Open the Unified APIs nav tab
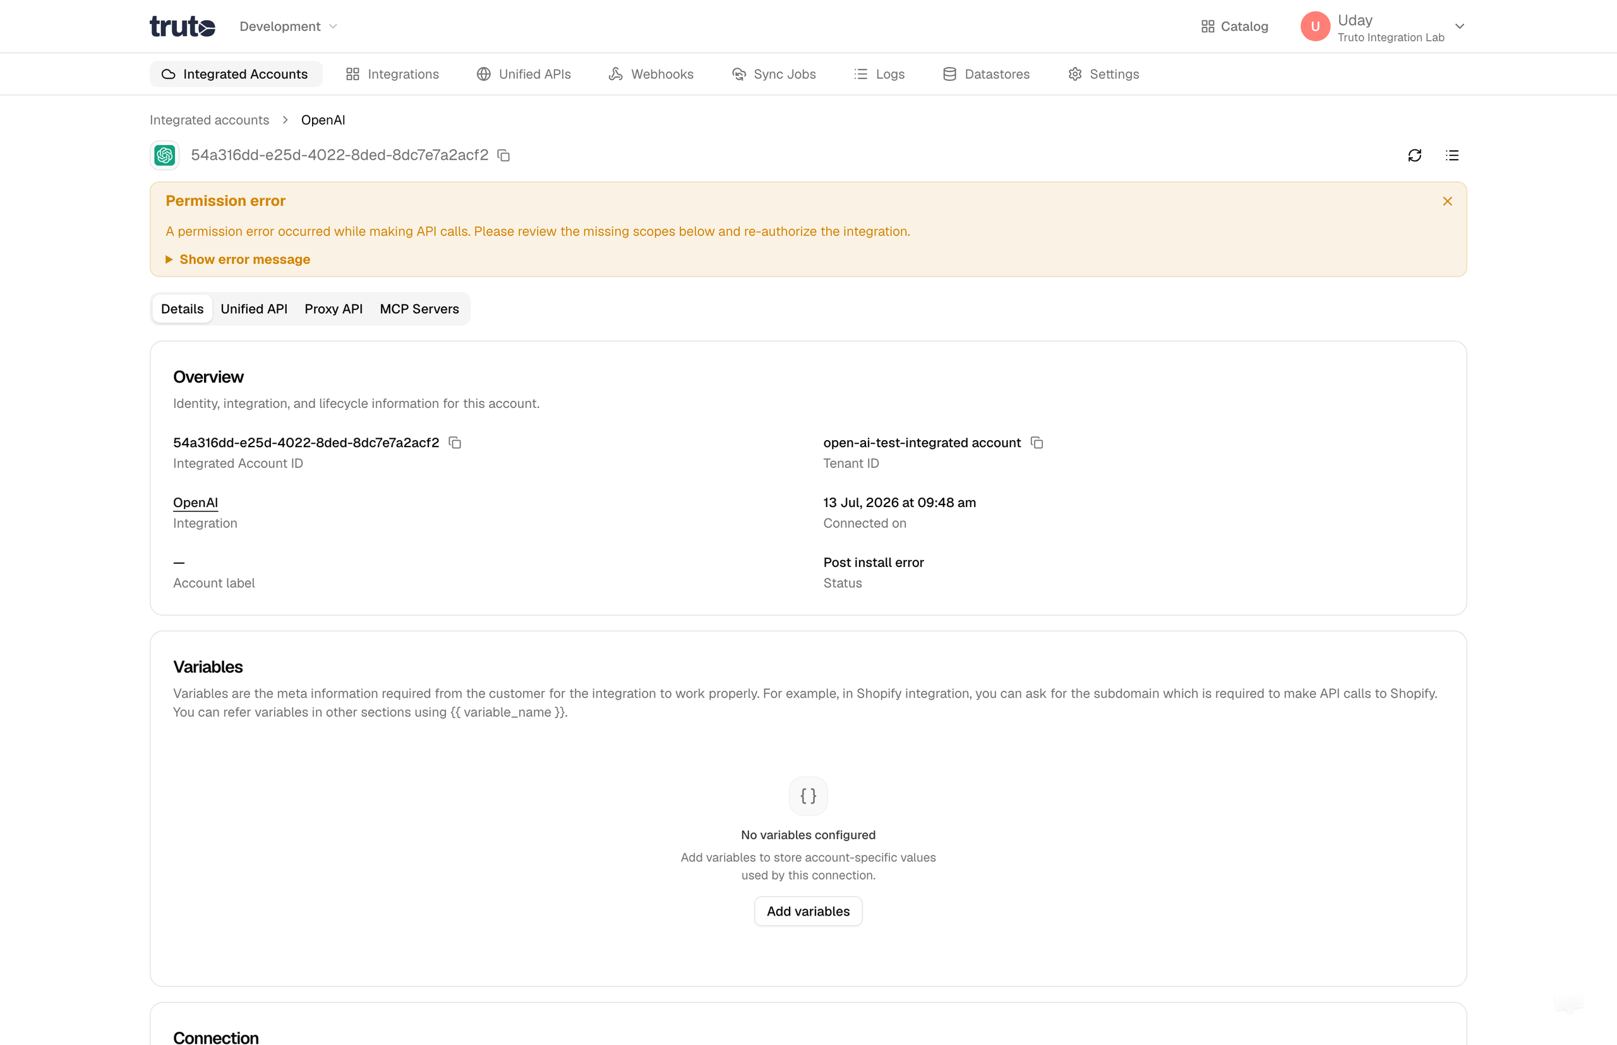1617x1045 pixels. pos(524,74)
